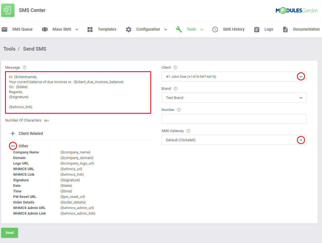322x243 pixels.
Task: Click the {$date} variable in the Other list
Action: tap(66, 185)
